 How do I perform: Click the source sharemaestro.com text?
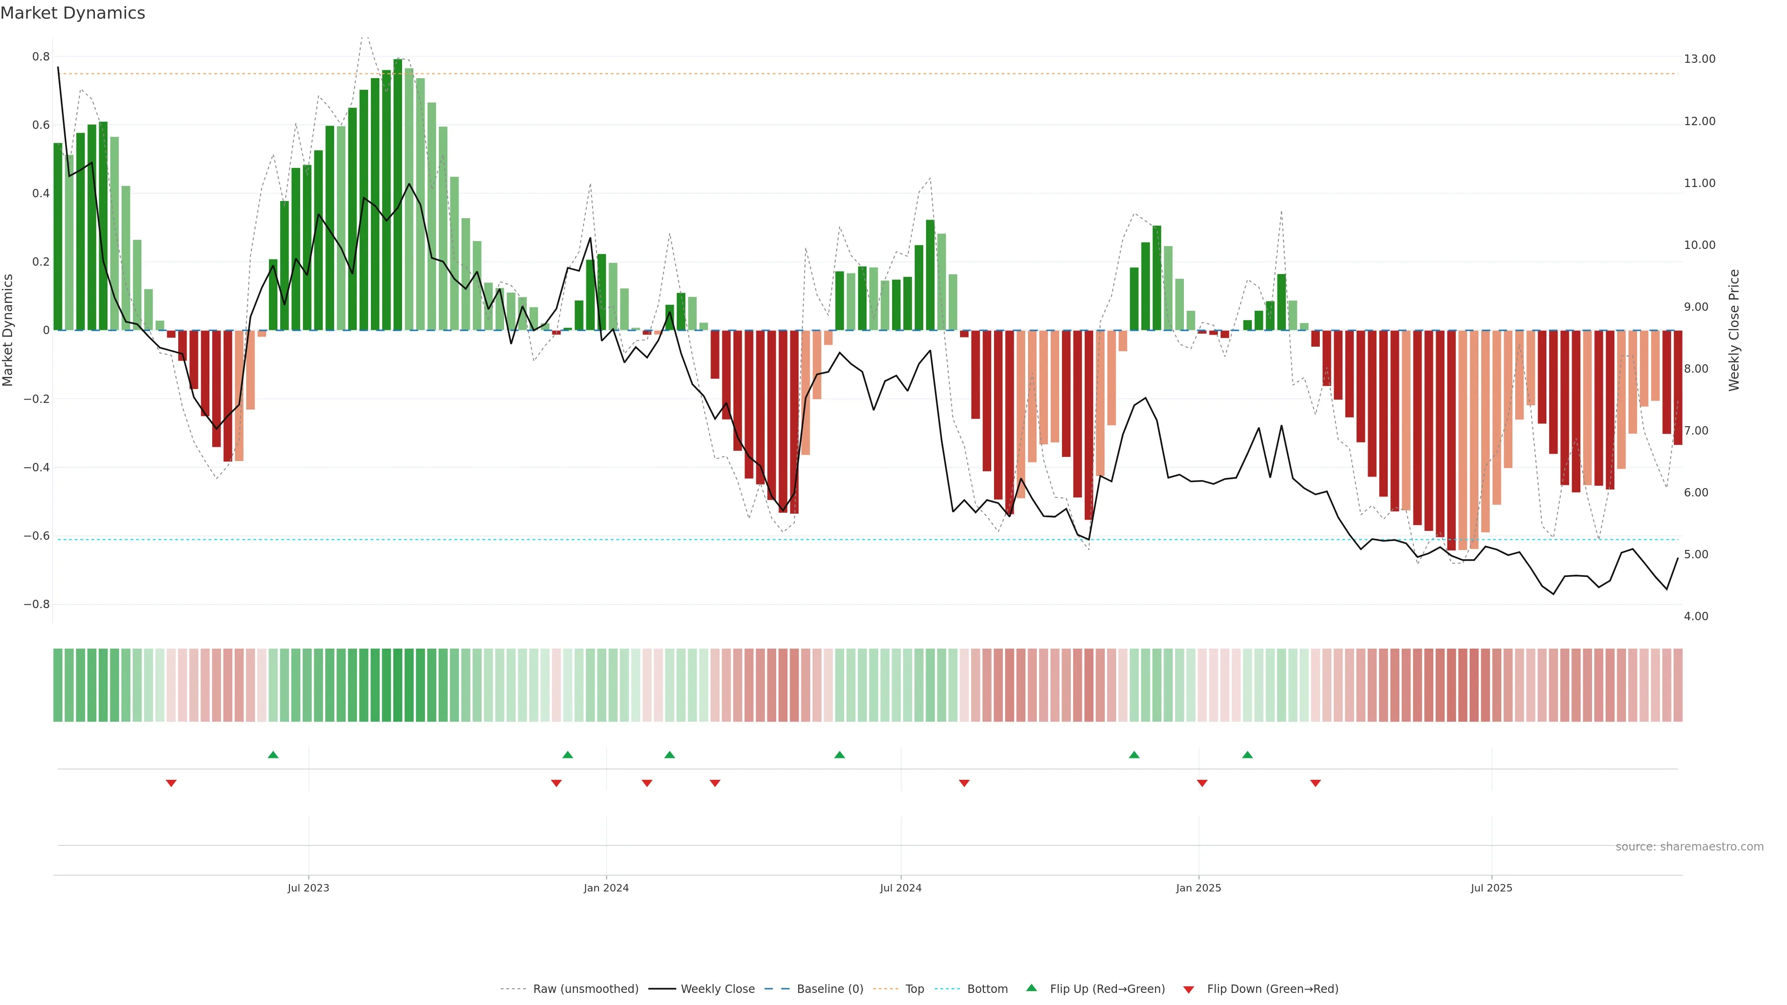pos(1689,846)
